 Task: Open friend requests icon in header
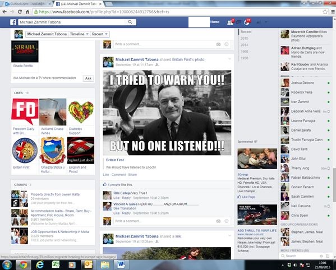coord(231,22)
